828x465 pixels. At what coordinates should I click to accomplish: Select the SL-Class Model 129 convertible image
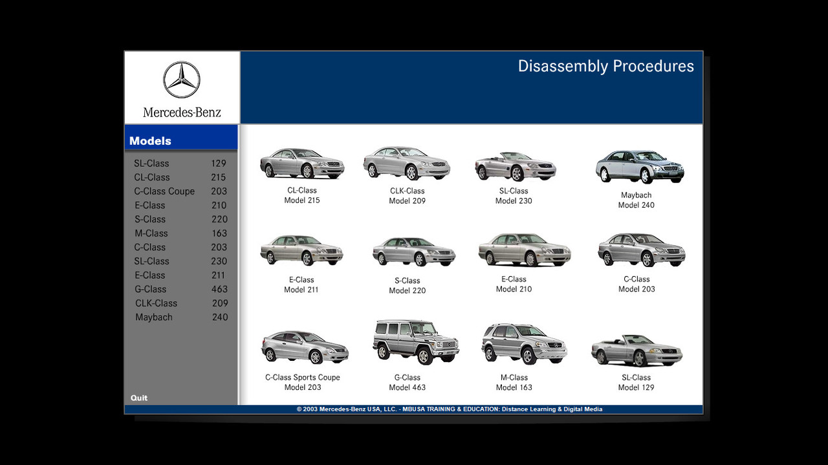[x=637, y=350]
